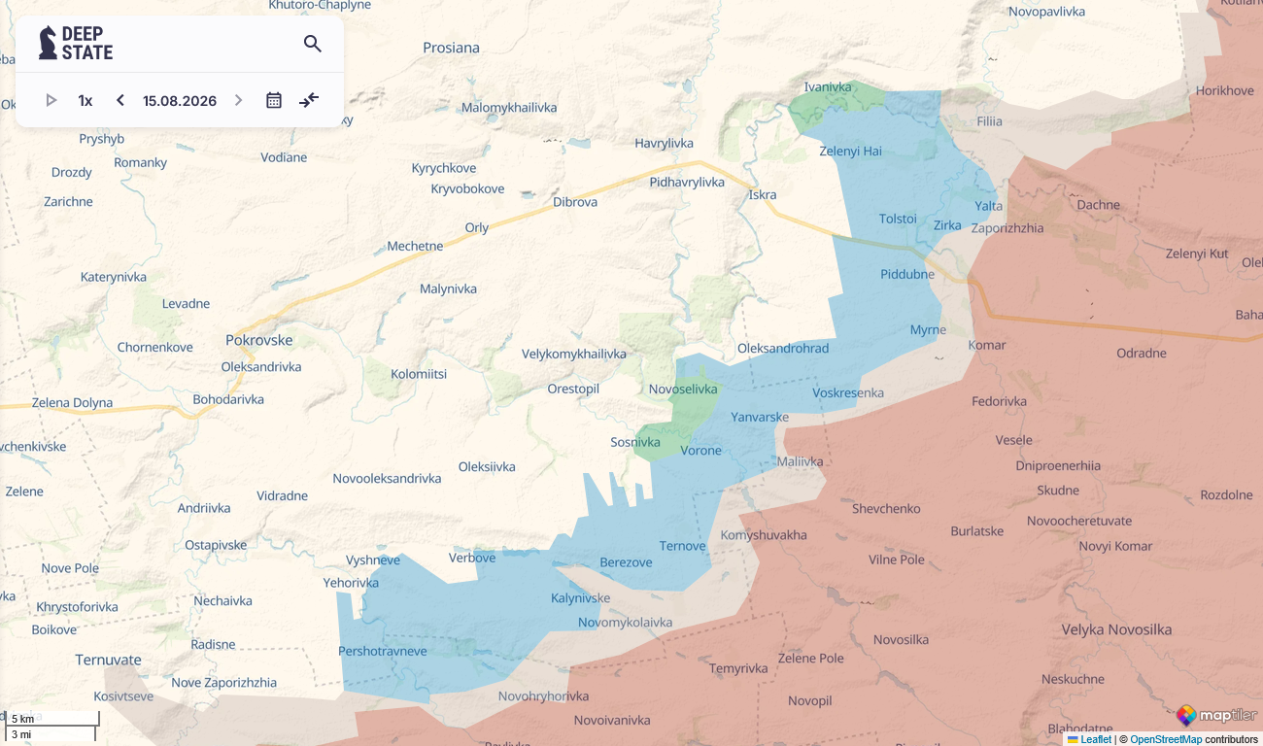Click the Nove Zaporizhzhia label
Screen dimensions: 1263x746
223,682
